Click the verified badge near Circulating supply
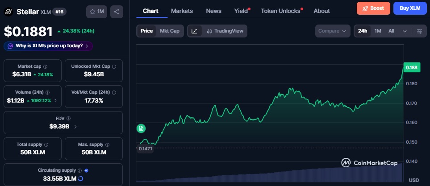The width and height of the screenshot is (430, 186). [x=86, y=170]
